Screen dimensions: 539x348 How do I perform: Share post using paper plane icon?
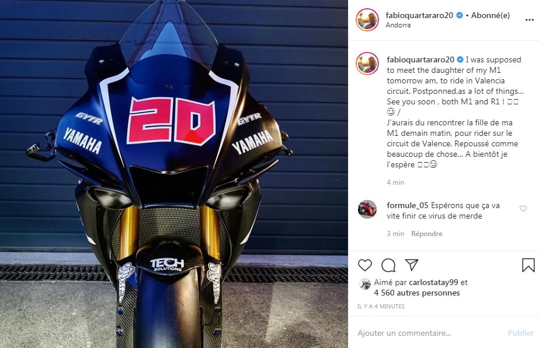pos(412,265)
